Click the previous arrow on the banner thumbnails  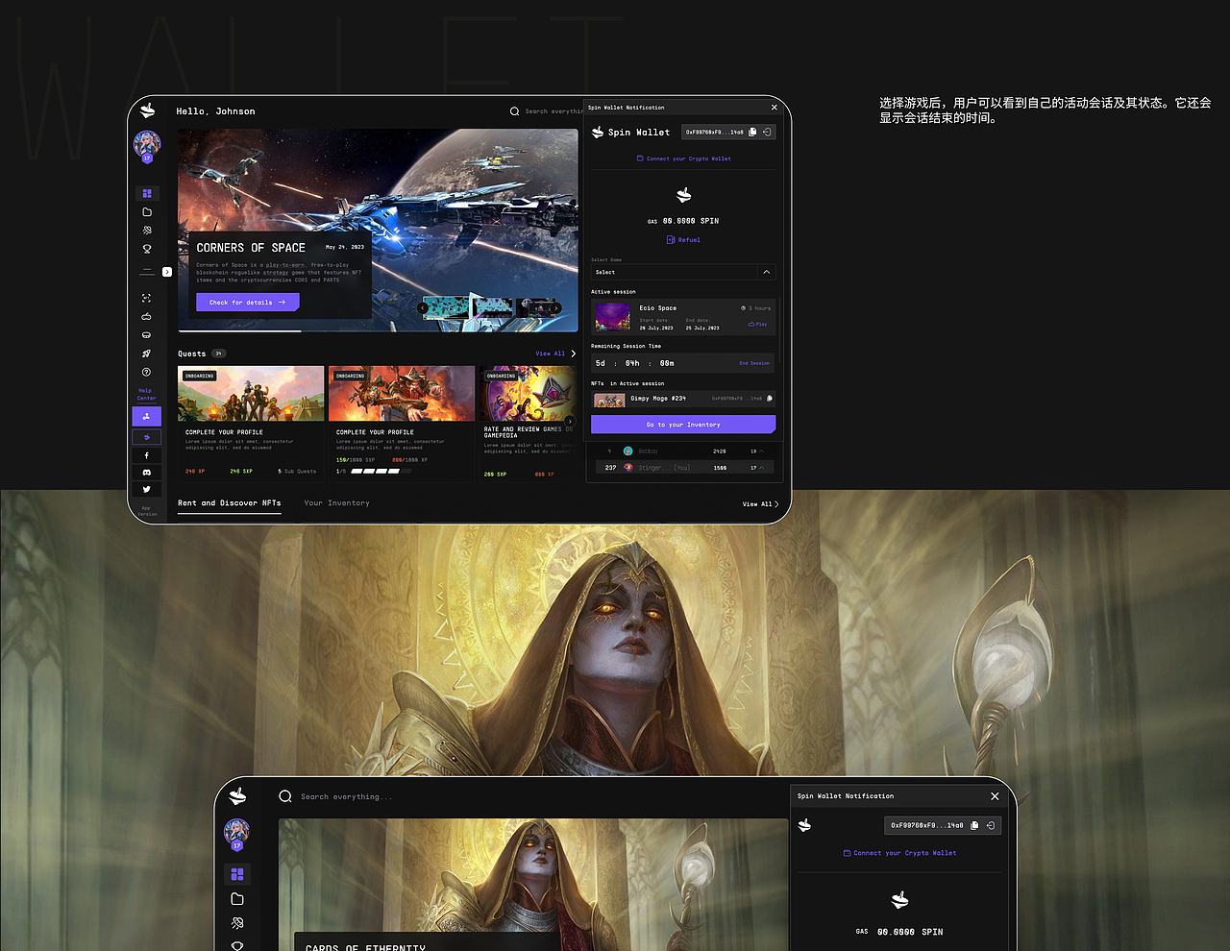[423, 308]
